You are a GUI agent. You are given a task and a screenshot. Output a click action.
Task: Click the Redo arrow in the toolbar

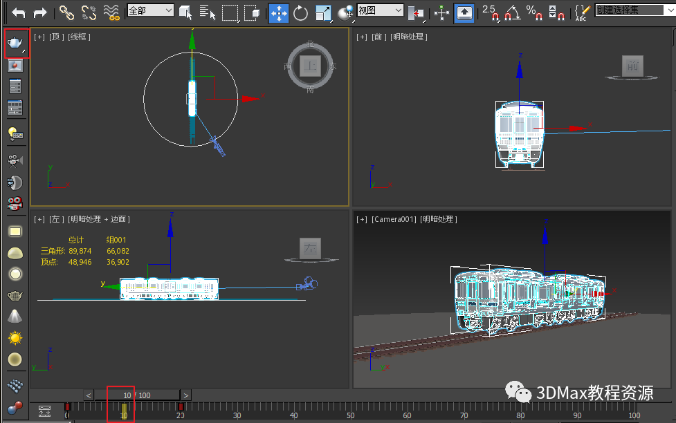point(41,12)
